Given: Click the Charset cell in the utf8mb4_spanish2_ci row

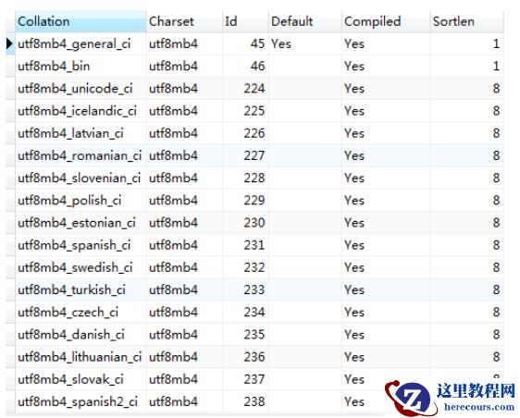Looking at the screenshot, I should point(184,401).
